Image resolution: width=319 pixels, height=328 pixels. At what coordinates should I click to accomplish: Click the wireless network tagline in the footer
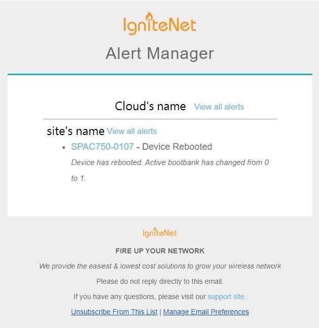click(x=160, y=266)
